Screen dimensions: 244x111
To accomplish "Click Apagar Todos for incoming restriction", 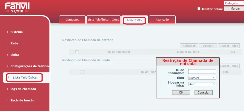I will point(229,46).
